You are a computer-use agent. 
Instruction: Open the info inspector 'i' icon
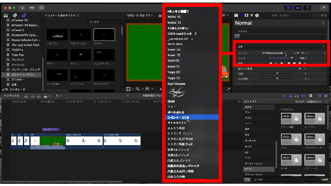click(x=257, y=15)
